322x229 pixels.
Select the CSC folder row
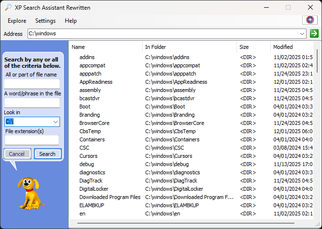click(191, 148)
